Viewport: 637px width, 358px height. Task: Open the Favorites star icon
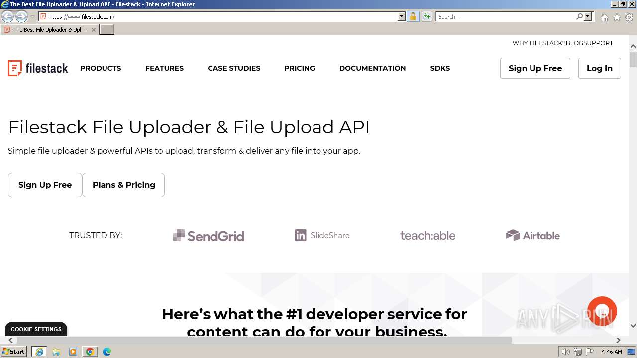coord(617,17)
